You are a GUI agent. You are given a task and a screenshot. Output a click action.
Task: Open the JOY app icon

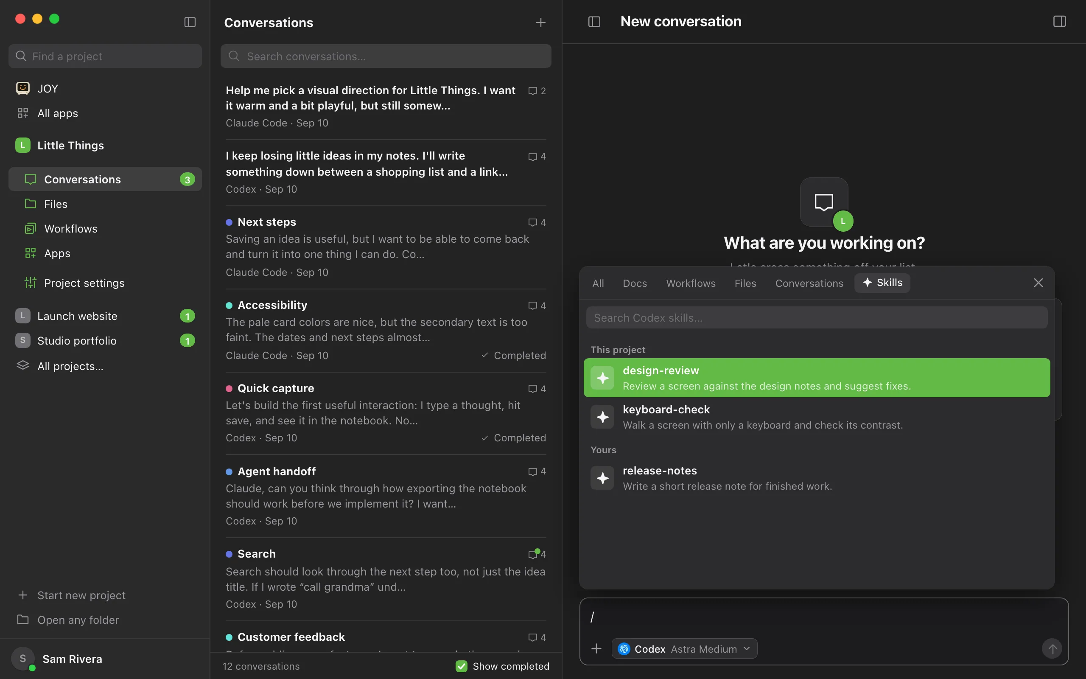(23, 88)
